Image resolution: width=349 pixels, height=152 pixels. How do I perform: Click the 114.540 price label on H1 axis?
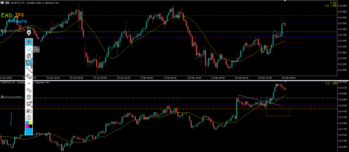click(342, 82)
